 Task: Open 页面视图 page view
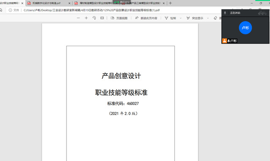(x=119, y=18)
